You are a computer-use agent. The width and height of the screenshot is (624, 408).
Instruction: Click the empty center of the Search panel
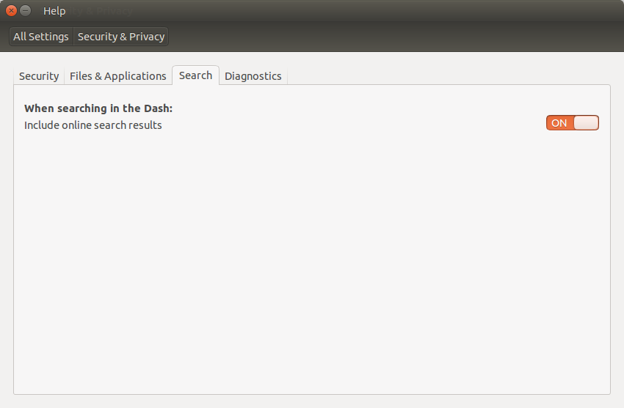pyautogui.click(x=312, y=256)
